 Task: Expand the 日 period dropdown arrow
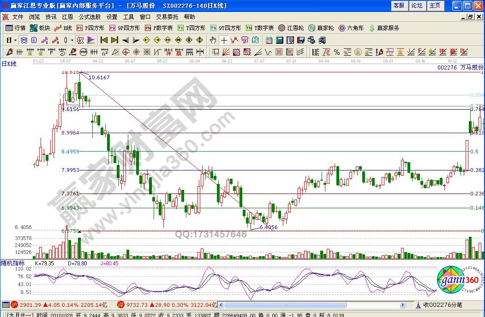(x=15, y=40)
